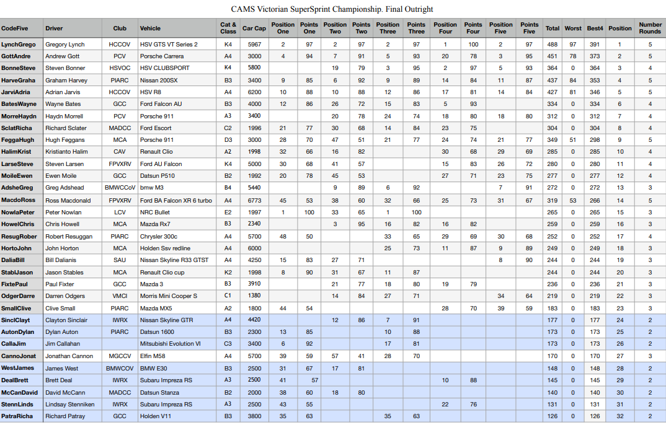The width and height of the screenshot is (666, 425).
Task: Select the Worst column header
Action: [573, 28]
